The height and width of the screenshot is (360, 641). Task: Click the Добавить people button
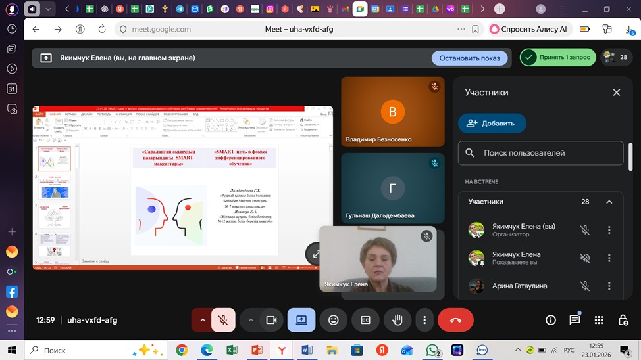pyautogui.click(x=492, y=123)
